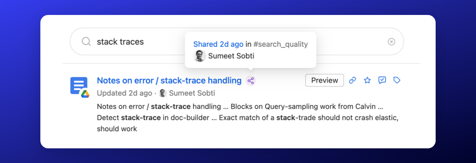Click the Google Drive badge on the document icon
The height and width of the screenshot is (163, 476).
tap(85, 94)
